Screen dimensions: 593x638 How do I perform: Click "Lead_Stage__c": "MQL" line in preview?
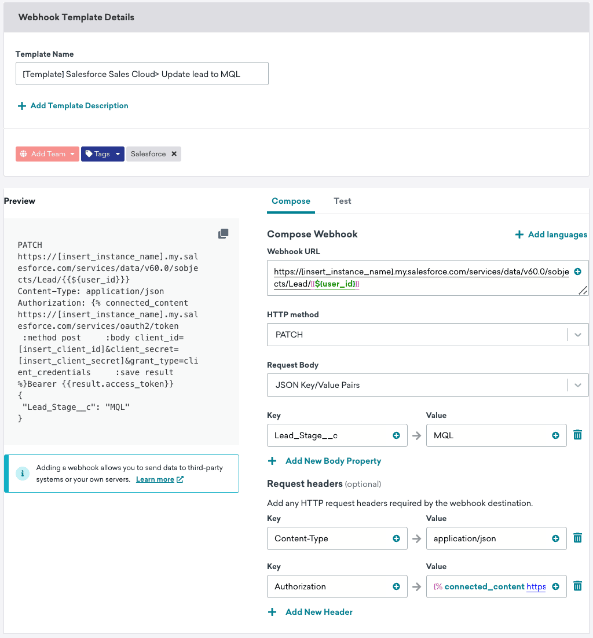point(76,407)
